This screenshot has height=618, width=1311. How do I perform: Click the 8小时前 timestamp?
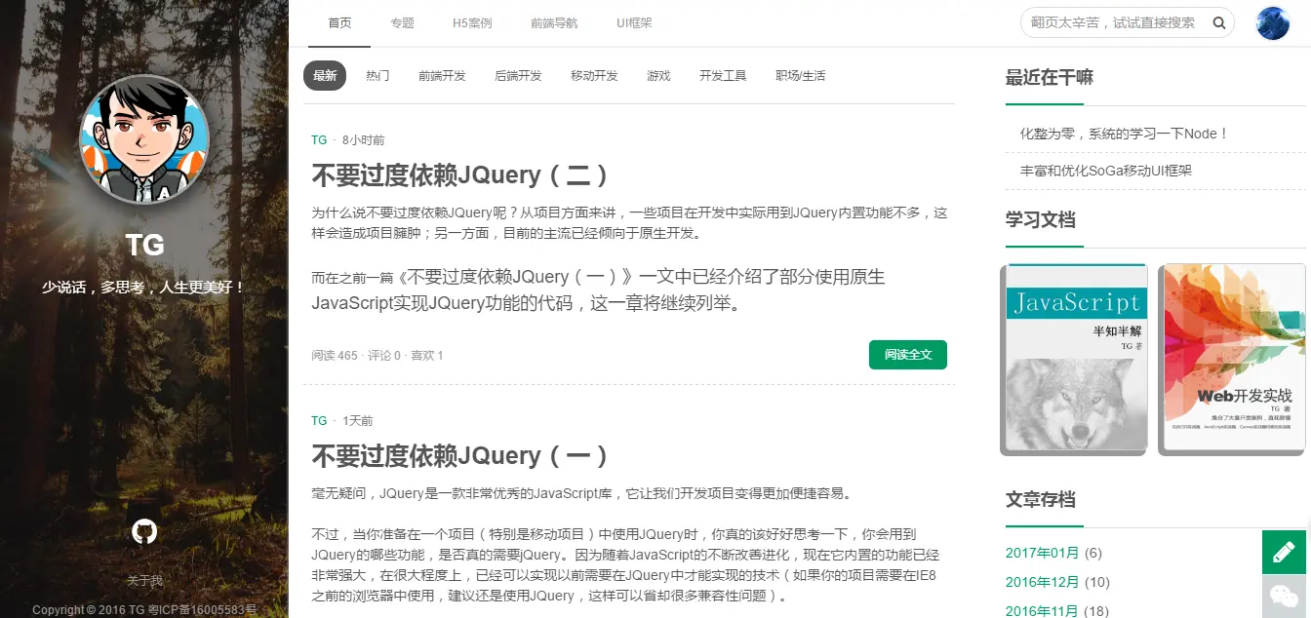click(364, 140)
